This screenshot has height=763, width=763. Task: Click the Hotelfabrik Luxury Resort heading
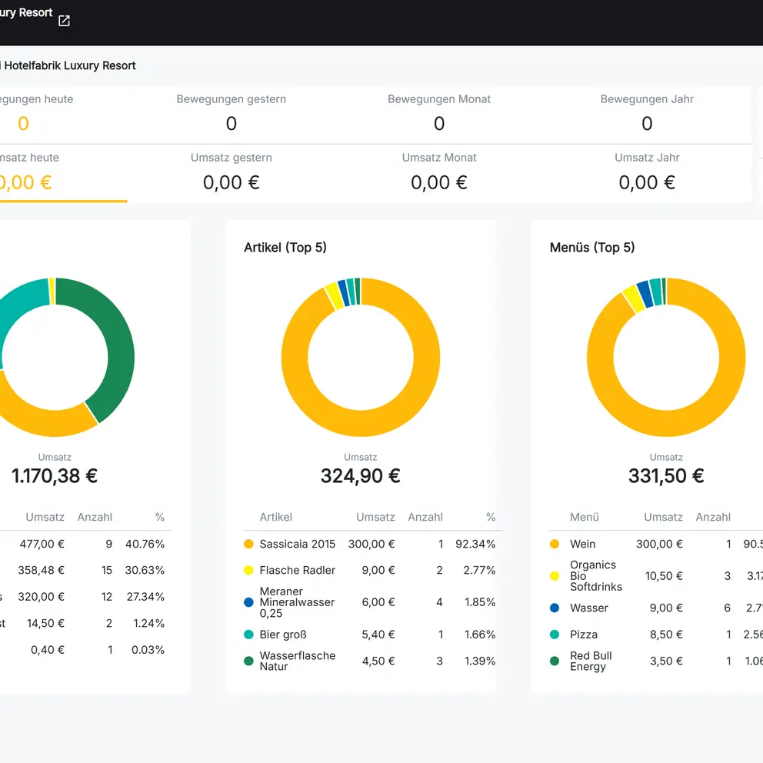(x=69, y=66)
